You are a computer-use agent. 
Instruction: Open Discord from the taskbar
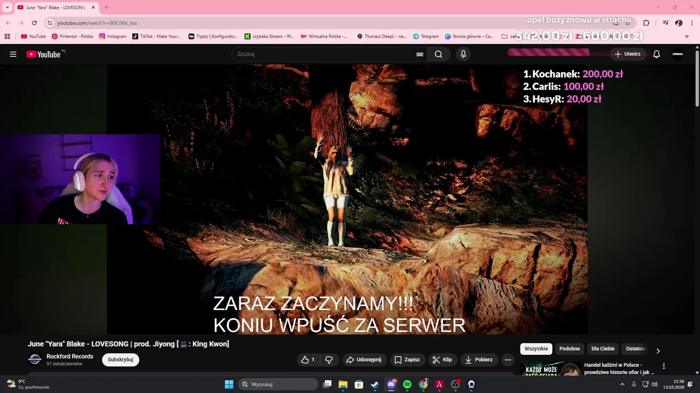click(x=391, y=384)
